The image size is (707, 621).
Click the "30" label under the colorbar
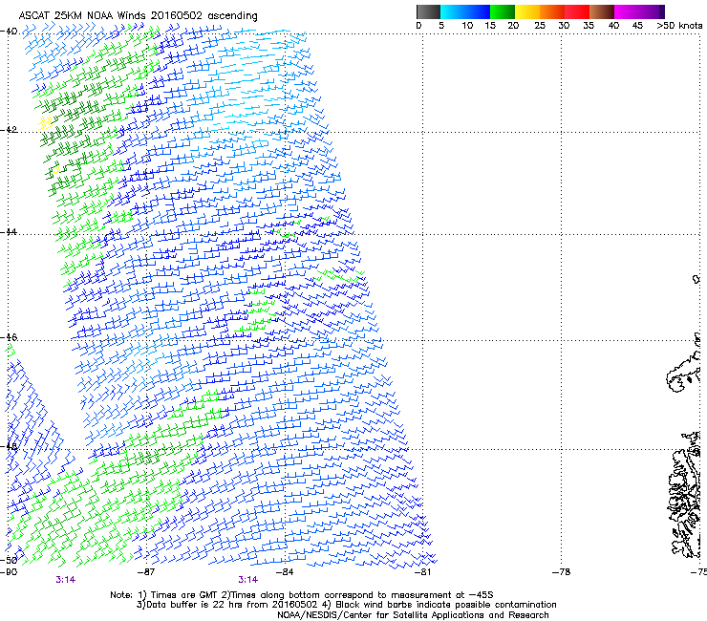tap(564, 26)
